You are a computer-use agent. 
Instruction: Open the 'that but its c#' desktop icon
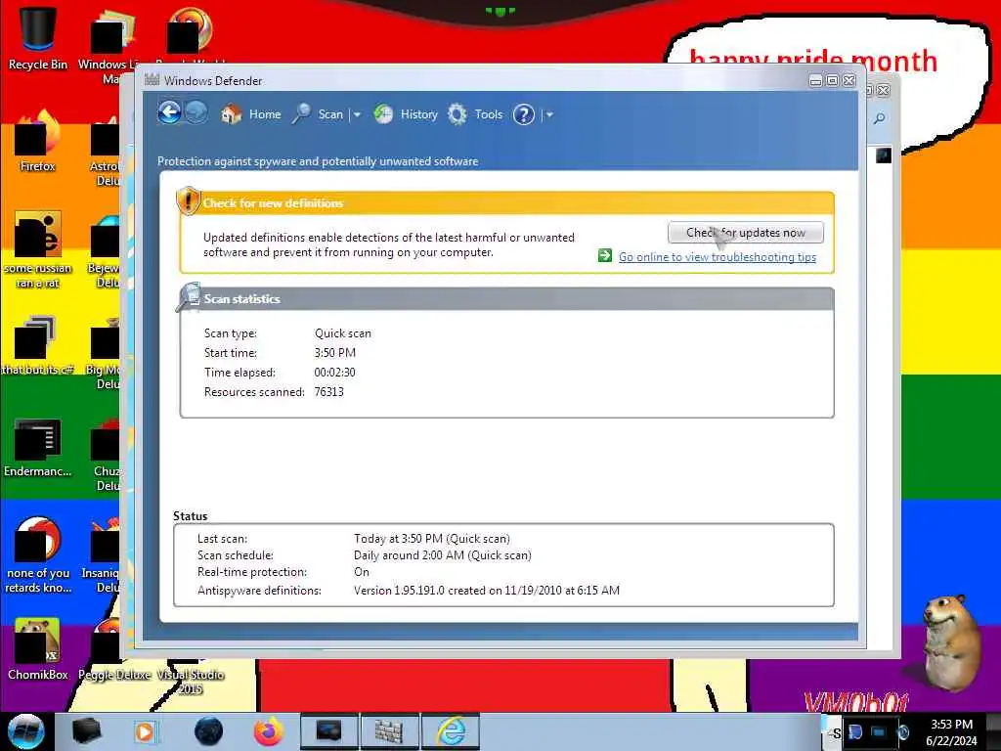(38, 345)
